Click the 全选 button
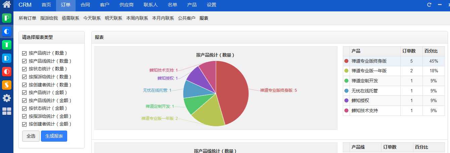The image size is (450, 153). tap(31, 136)
